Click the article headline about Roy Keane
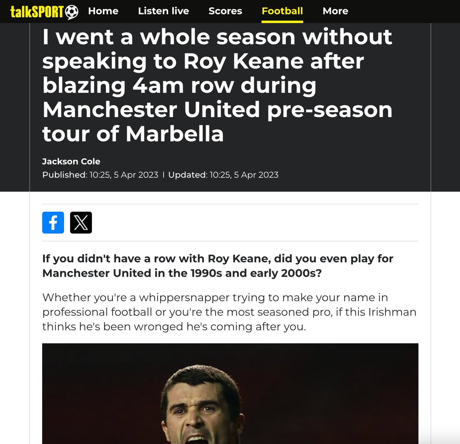 (217, 85)
